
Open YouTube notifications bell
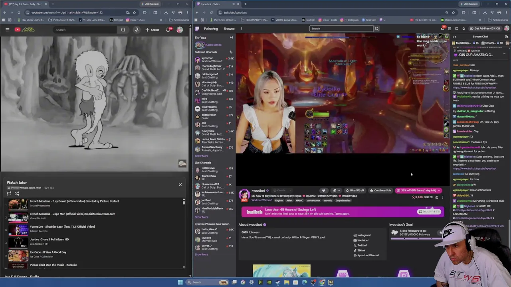168,29
